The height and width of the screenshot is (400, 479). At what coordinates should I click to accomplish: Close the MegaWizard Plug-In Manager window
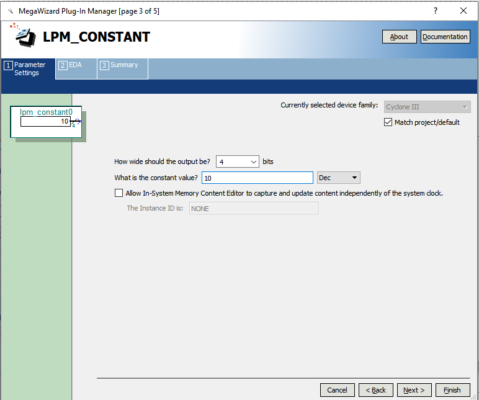463,11
